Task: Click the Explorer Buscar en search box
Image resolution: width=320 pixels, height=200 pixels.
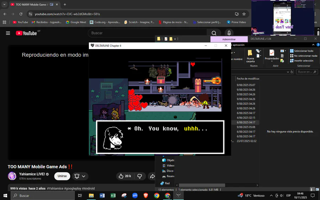Action: point(307,72)
